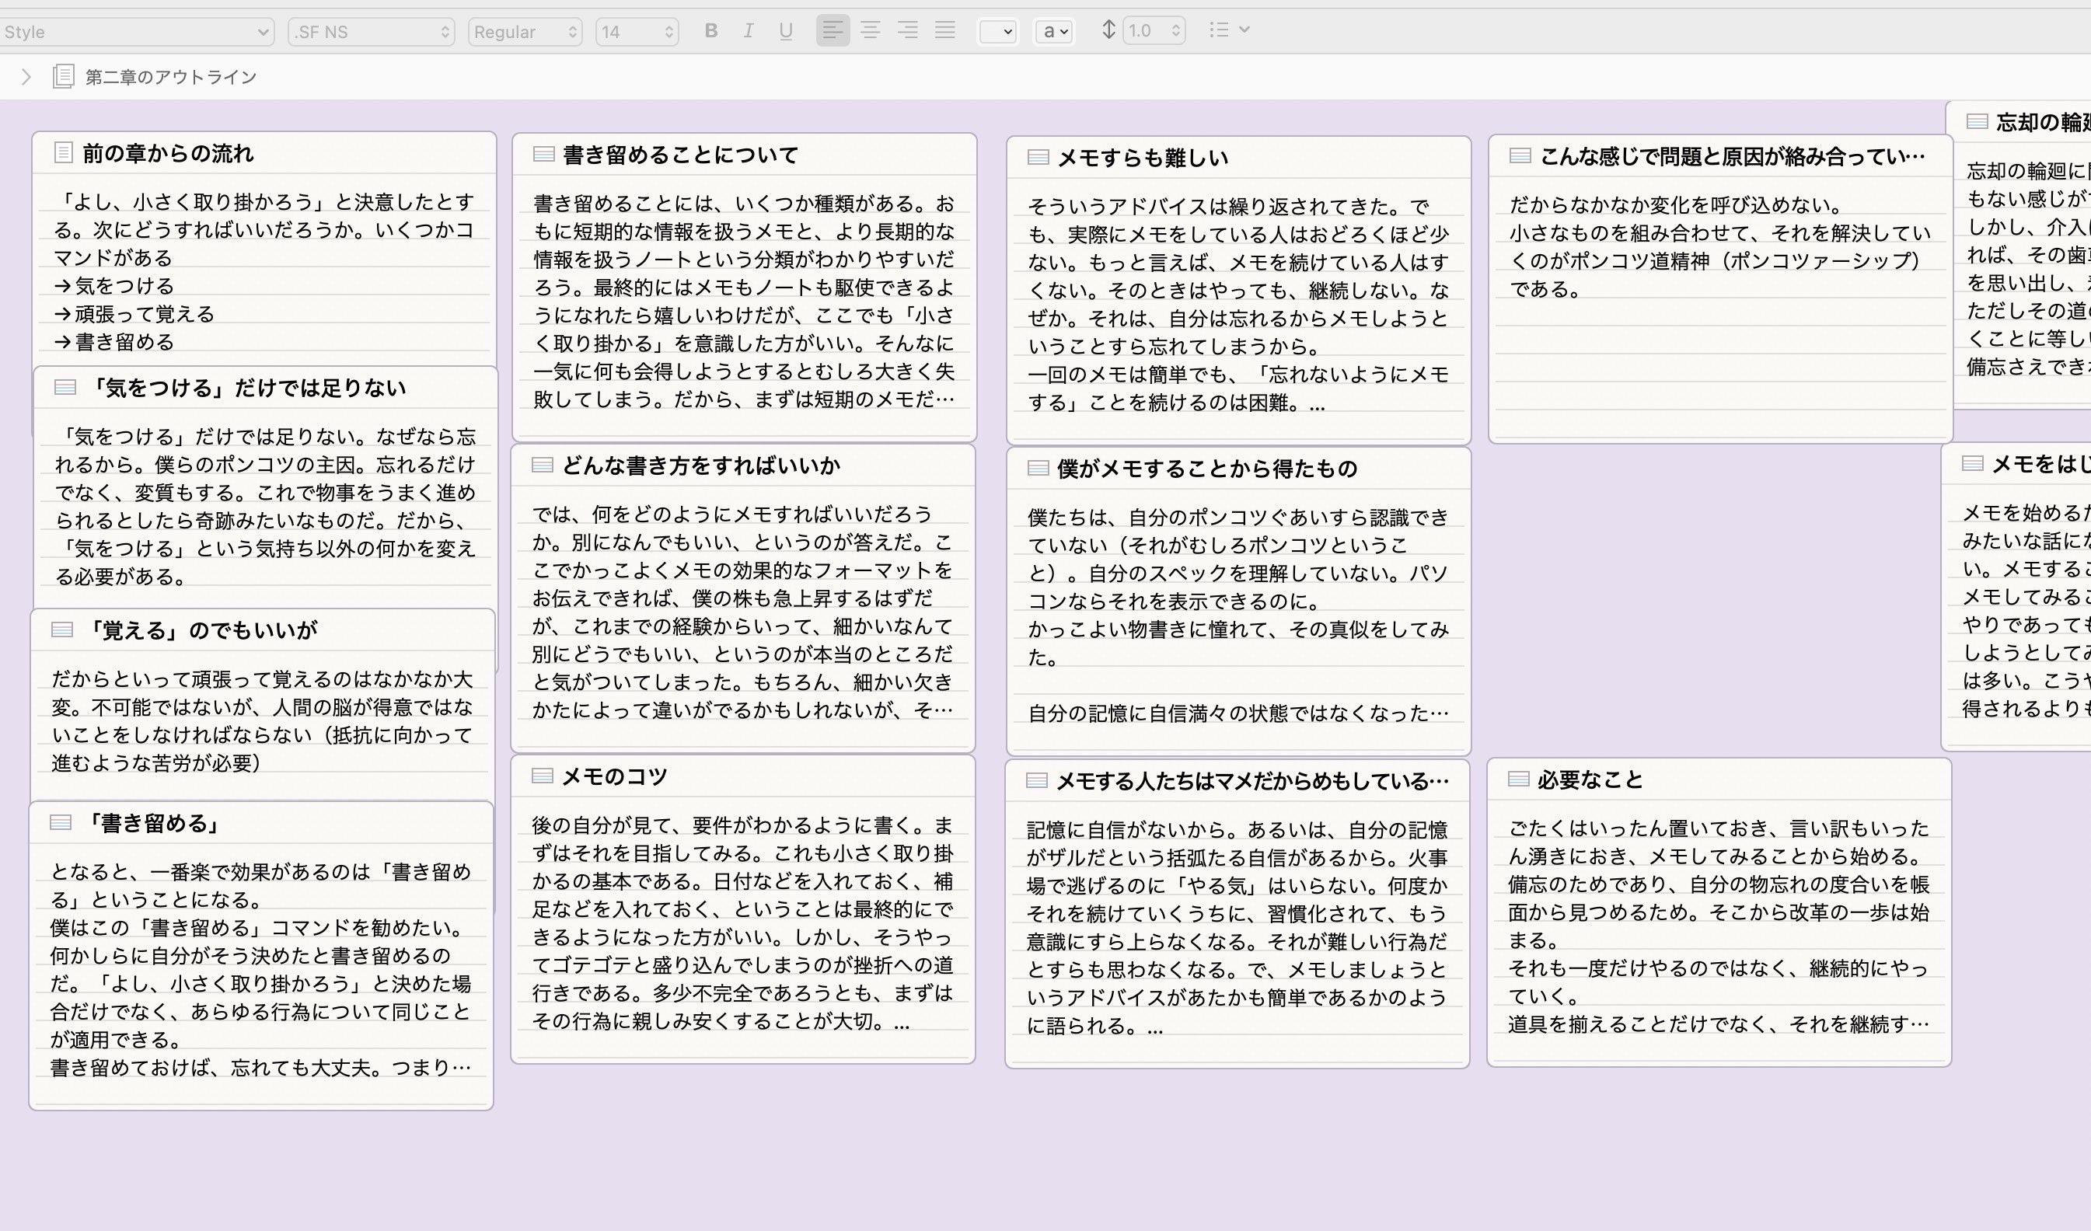Image resolution: width=2091 pixels, height=1231 pixels.
Task: Click the font size field showing 14
Action: pos(630,32)
